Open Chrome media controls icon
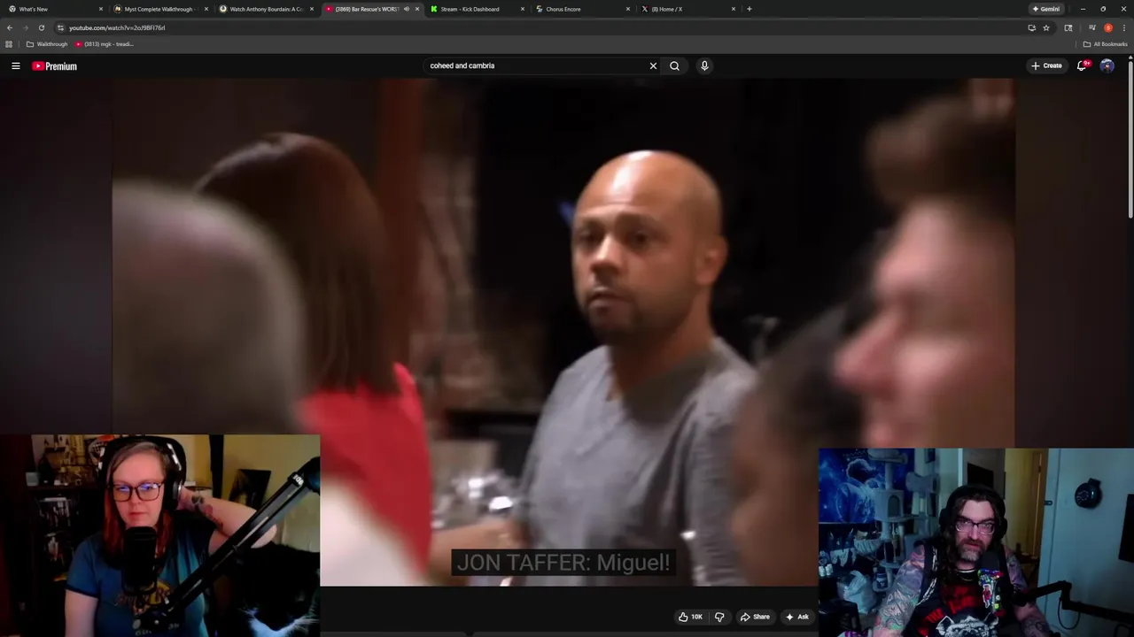 [1092, 27]
